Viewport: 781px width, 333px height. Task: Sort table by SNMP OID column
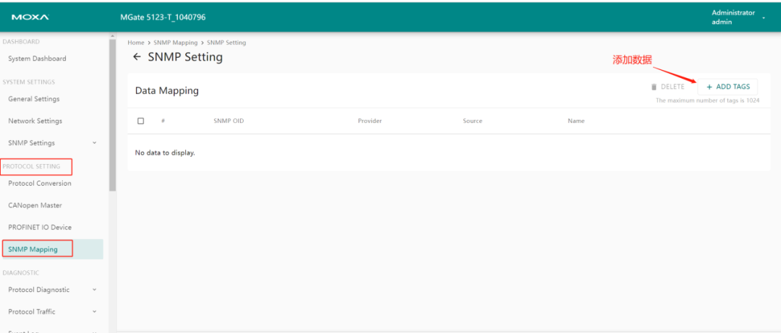229,121
